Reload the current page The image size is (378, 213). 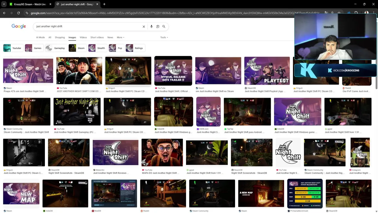click(18, 13)
